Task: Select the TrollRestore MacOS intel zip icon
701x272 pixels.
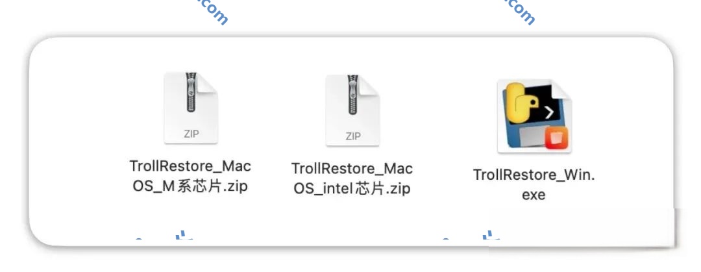Action: pyautogui.click(x=352, y=110)
